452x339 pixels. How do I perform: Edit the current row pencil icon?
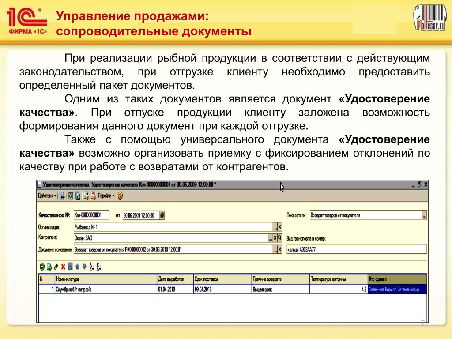56,267
